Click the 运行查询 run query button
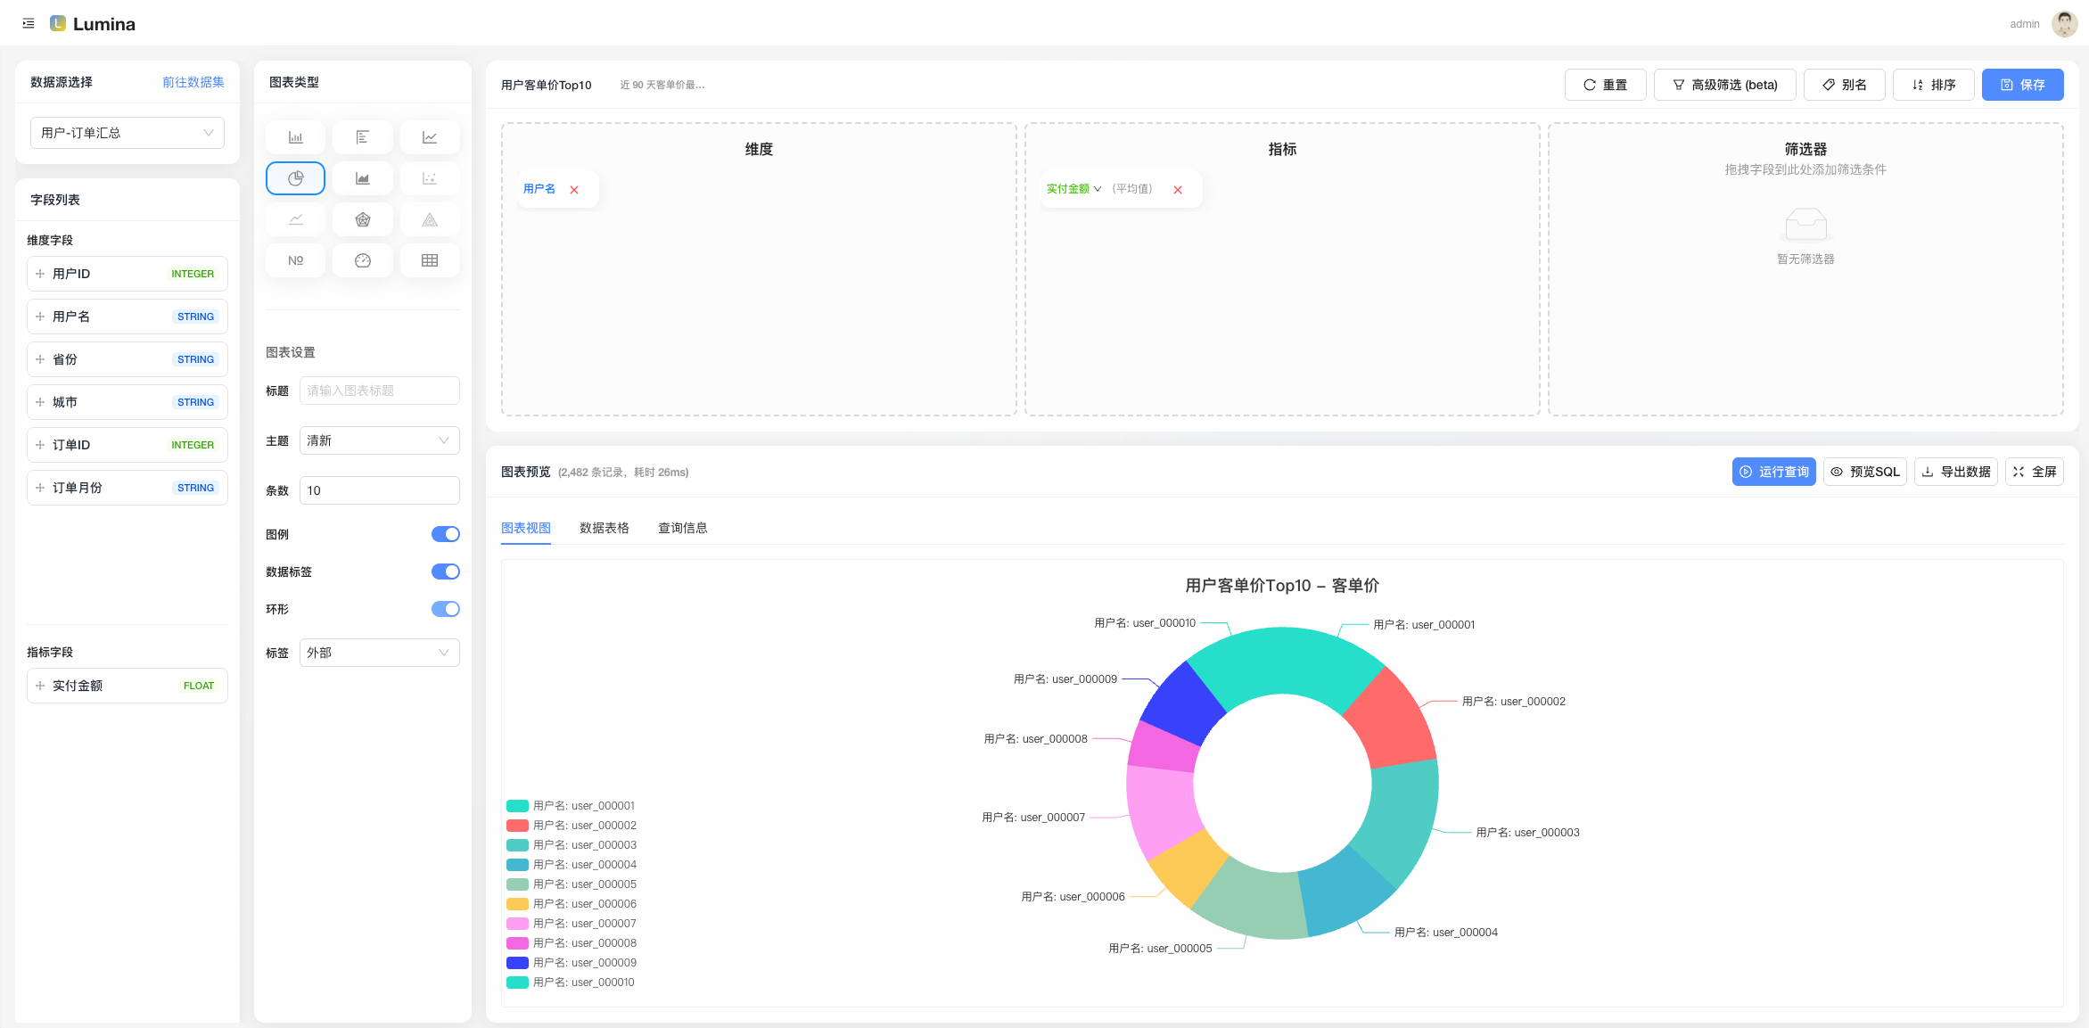 1773,472
